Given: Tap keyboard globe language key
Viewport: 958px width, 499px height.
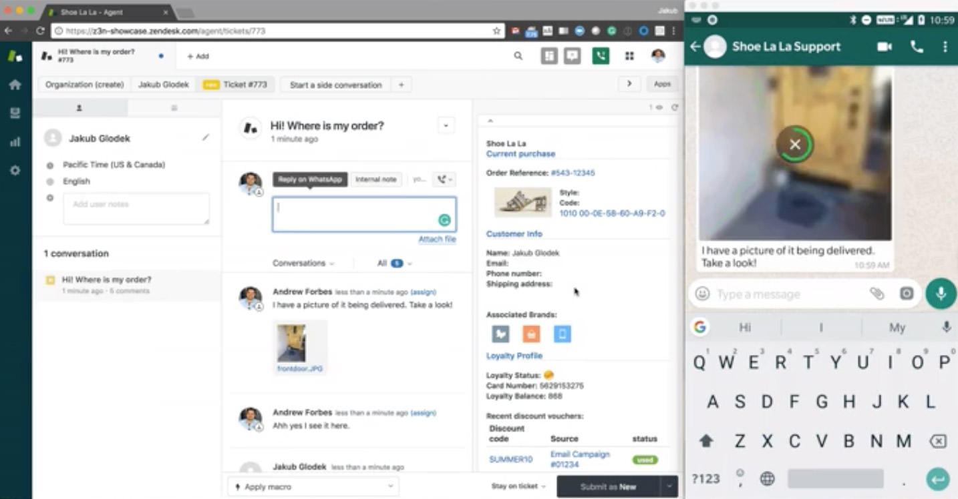Looking at the screenshot, I should coord(767,478).
